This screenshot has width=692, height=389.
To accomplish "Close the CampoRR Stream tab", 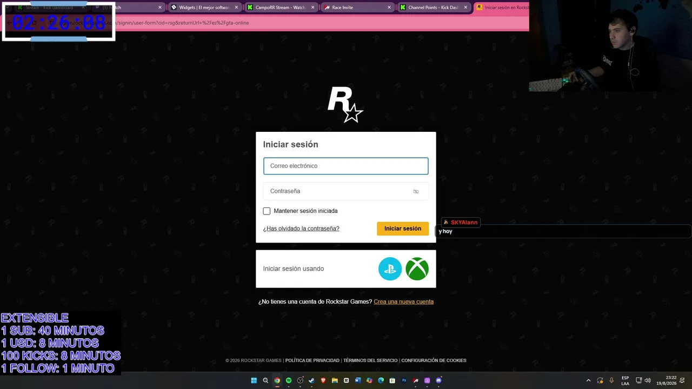I will [312, 8].
